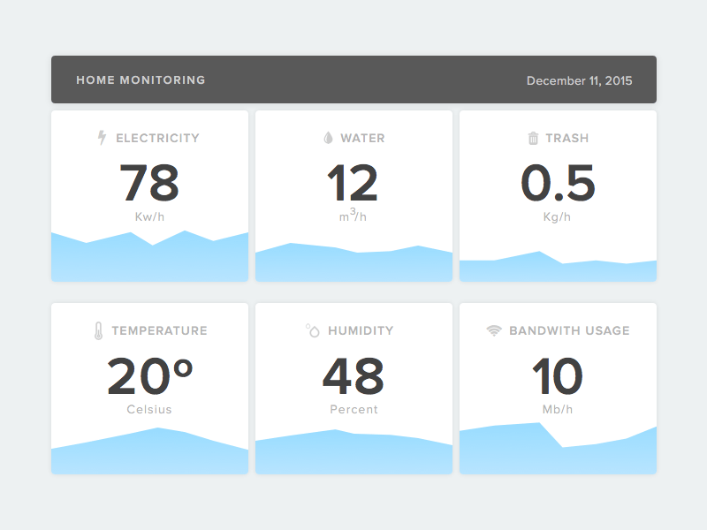Screen dimensions: 707x530
Task: Click the humidity value 48
Action: pyautogui.click(x=353, y=375)
